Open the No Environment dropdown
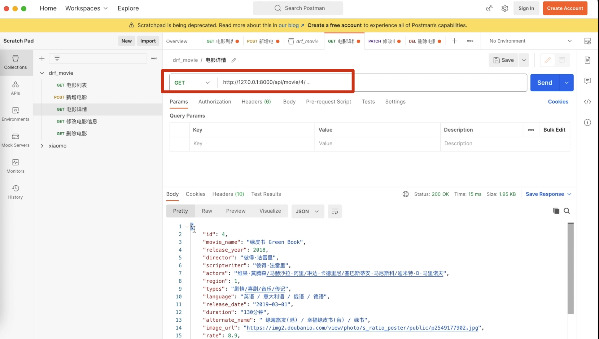 [x=530, y=41]
